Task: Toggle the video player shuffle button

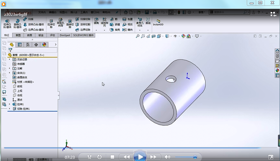Action: (x=90, y=157)
